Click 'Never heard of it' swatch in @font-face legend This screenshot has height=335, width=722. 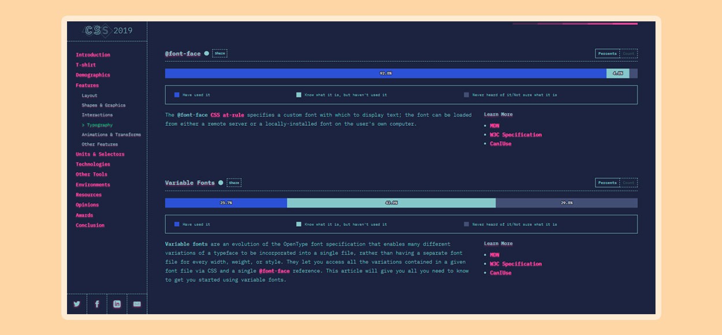(466, 95)
